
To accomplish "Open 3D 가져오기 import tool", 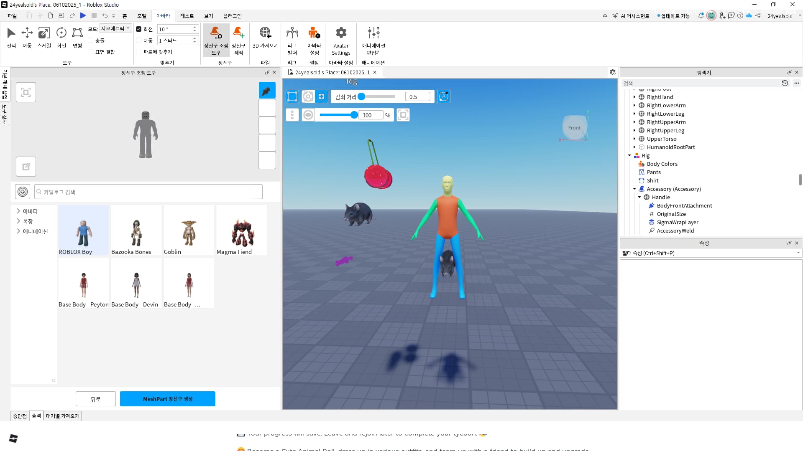I will (x=265, y=37).
